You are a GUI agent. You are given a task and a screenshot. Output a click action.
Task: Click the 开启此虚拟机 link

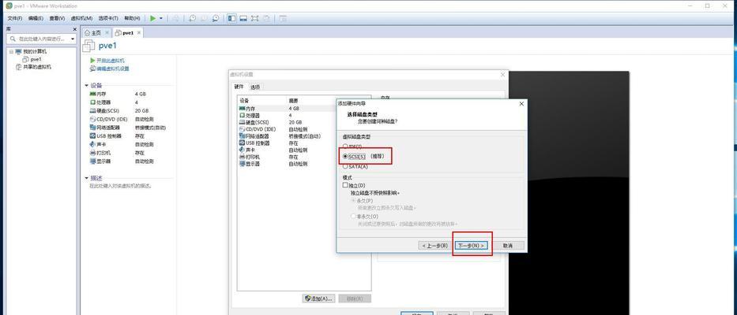[111, 61]
